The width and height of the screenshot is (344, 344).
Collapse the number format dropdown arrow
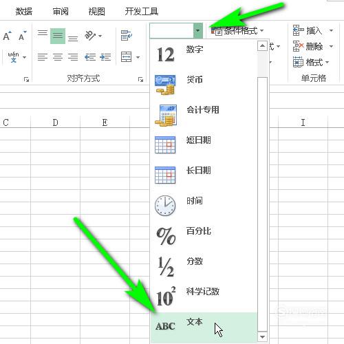198,30
